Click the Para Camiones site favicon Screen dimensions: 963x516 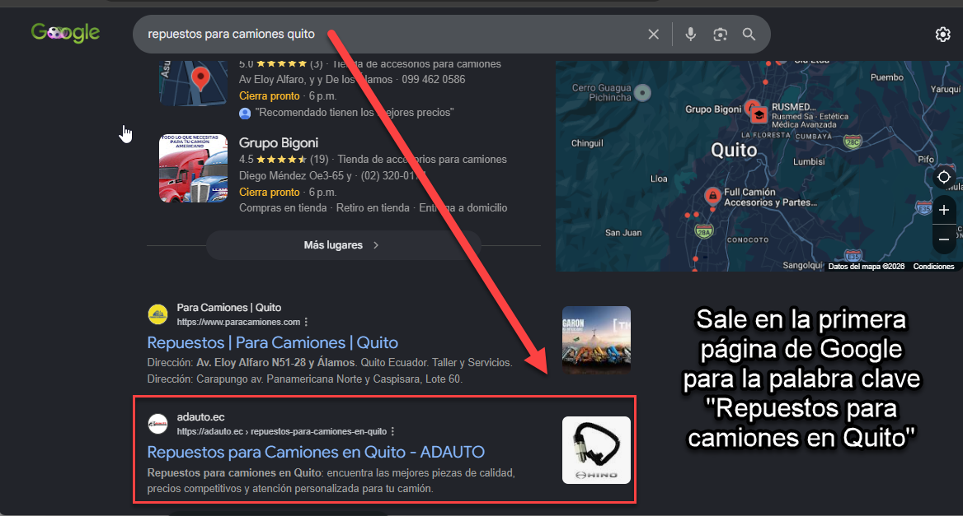[157, 314]
